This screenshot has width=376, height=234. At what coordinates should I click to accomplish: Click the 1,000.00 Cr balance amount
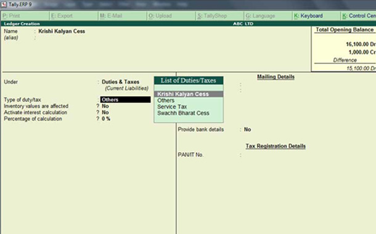(362, 52)
